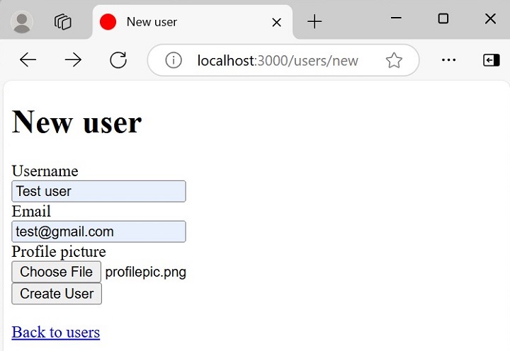Image resolution: width=510 pixels, height=351 pixels.
Task: View site information for localhost
Action: tap(174, 60)
